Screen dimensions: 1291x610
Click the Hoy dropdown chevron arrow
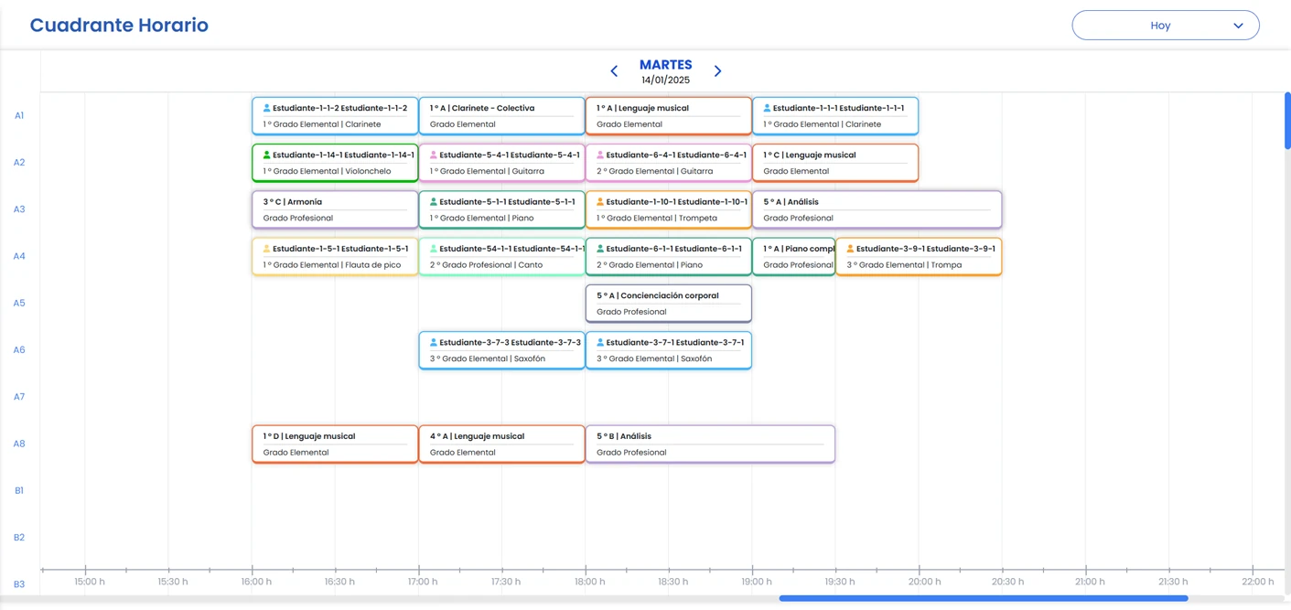tap(1238, 26)
